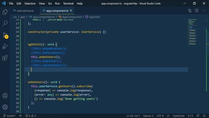Click Ln 28, Col 5 indicator
This screenshot has height=118, width=209.
133,116
